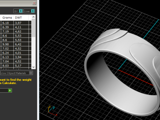
Task: Click the DWT value 3,94
Action: [18, 57]
